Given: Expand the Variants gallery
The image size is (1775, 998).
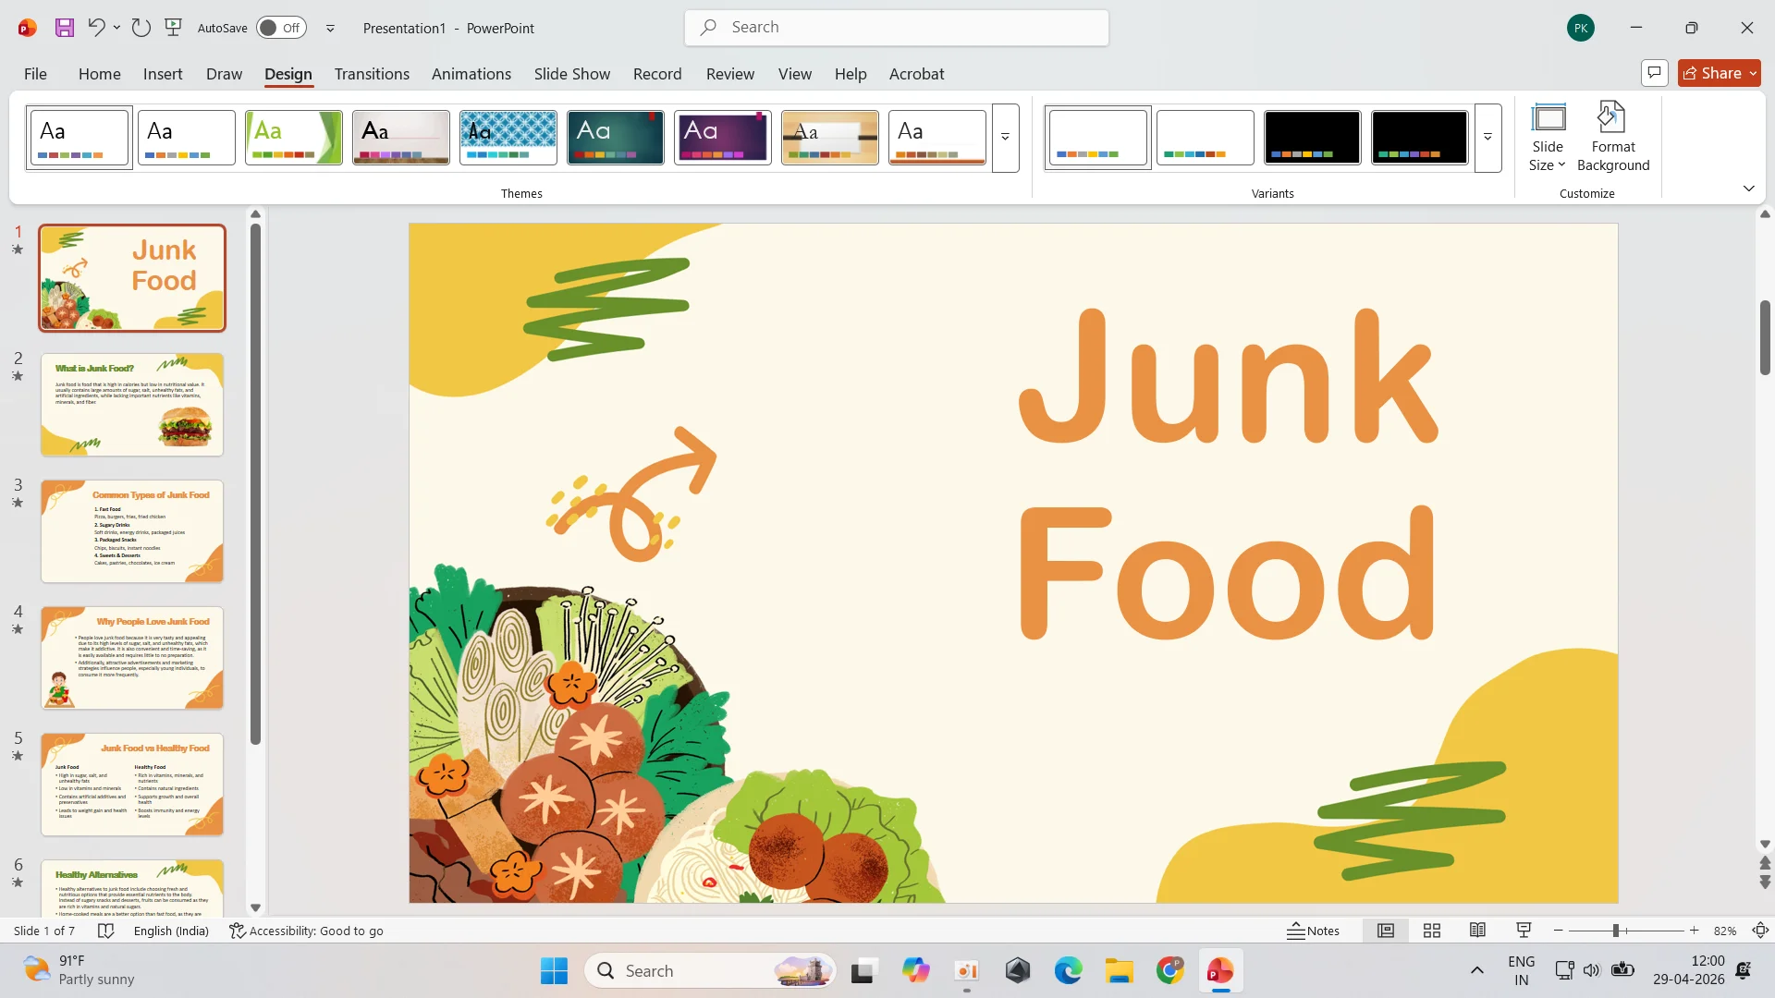Looking at the screenshot, I should coord(1487,138).
